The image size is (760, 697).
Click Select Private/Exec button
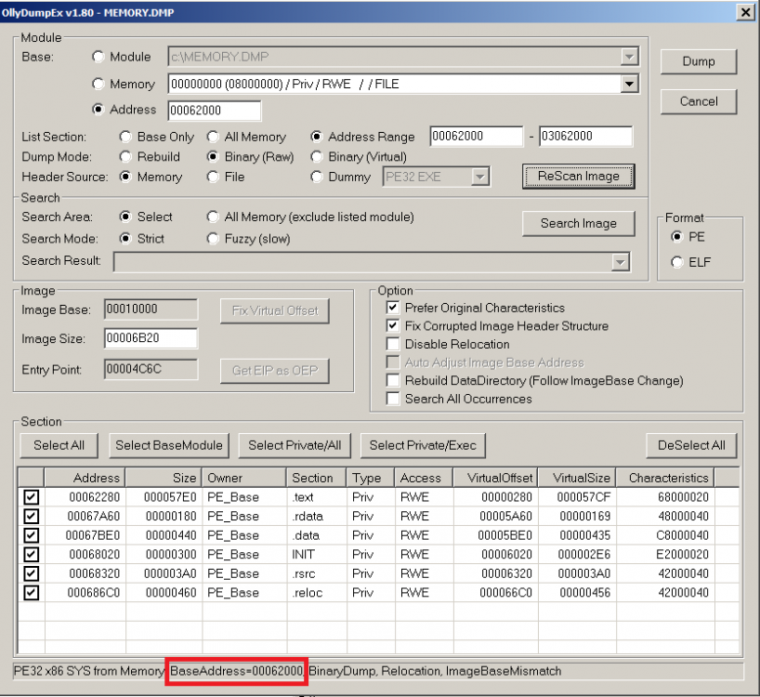pos(422,445)
